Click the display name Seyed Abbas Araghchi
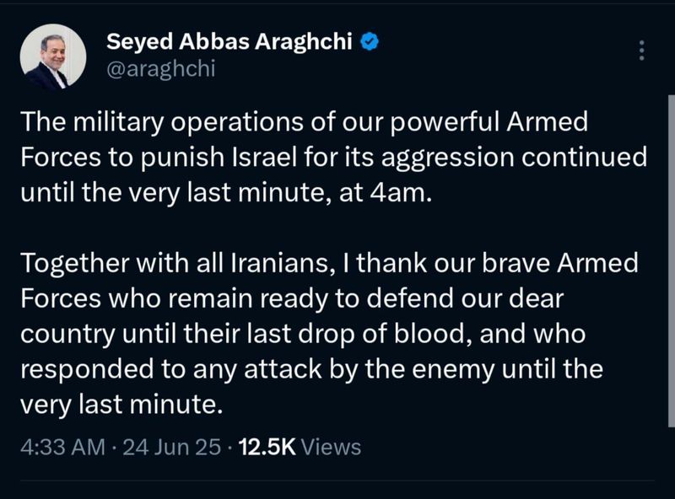Viewport: 675px width, 499px height. point(229,41)
